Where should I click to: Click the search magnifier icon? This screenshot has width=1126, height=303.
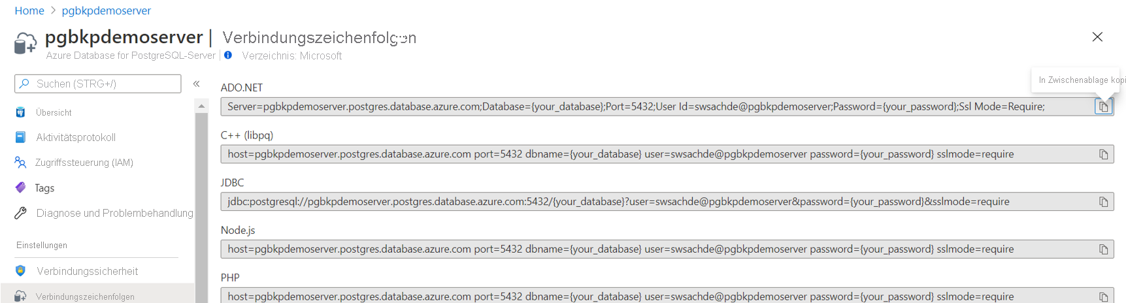[25, 84]
